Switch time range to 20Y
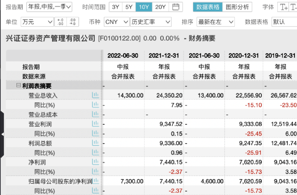297x195 pixels. [x=160, y=7]
